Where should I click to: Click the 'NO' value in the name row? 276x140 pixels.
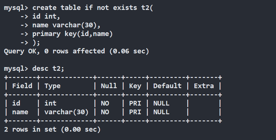click(x=105, y=112)
